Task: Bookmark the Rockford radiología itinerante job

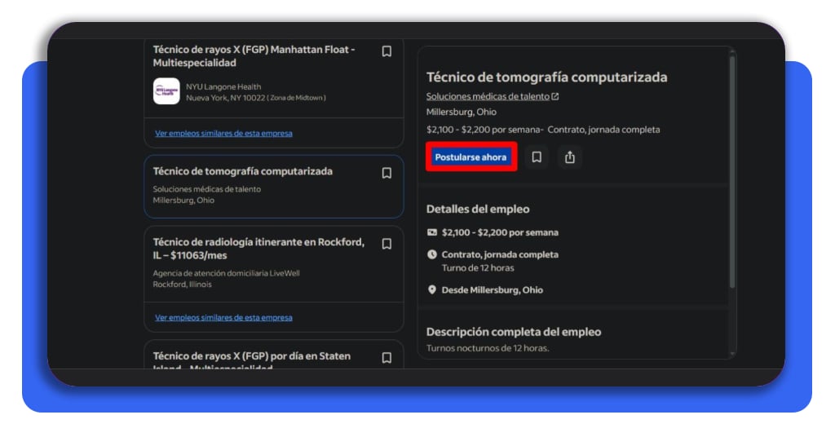Action: pos(387,244)
